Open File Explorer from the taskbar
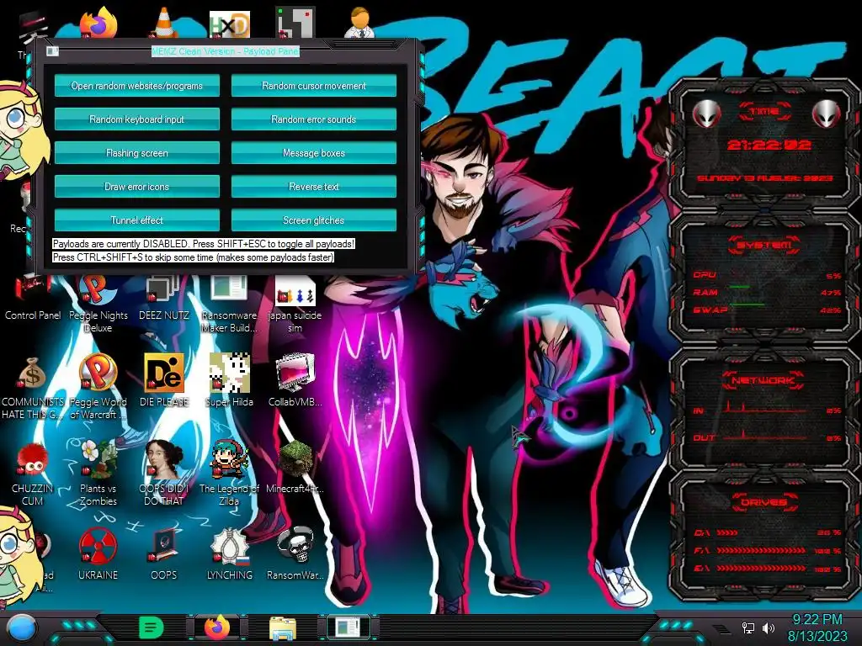 [x=283, y=627]
